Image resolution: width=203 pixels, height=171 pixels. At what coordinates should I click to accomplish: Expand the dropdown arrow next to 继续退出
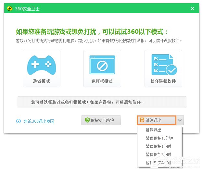pos(180,120)
